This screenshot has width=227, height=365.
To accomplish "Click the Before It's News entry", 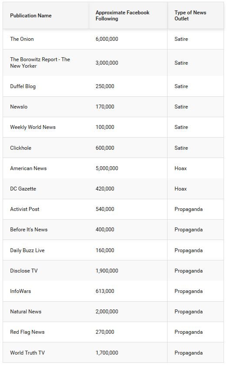I will pos(29,230).
